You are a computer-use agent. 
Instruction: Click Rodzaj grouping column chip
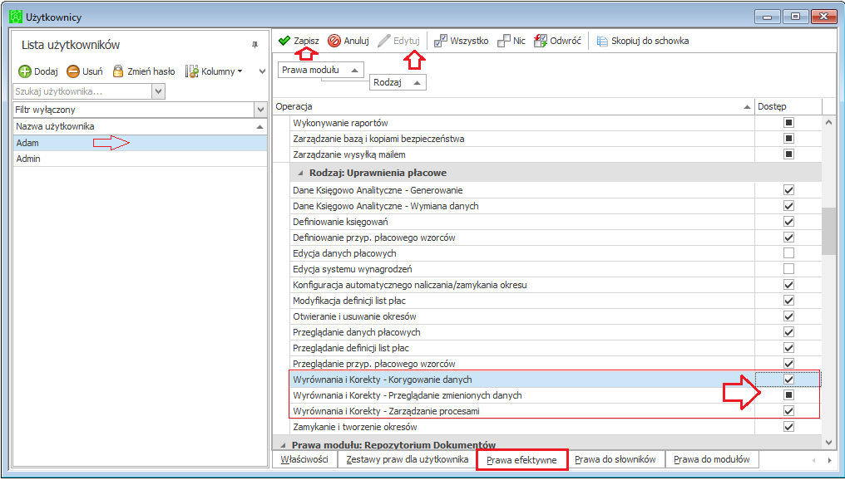click(x=398, y=83)
